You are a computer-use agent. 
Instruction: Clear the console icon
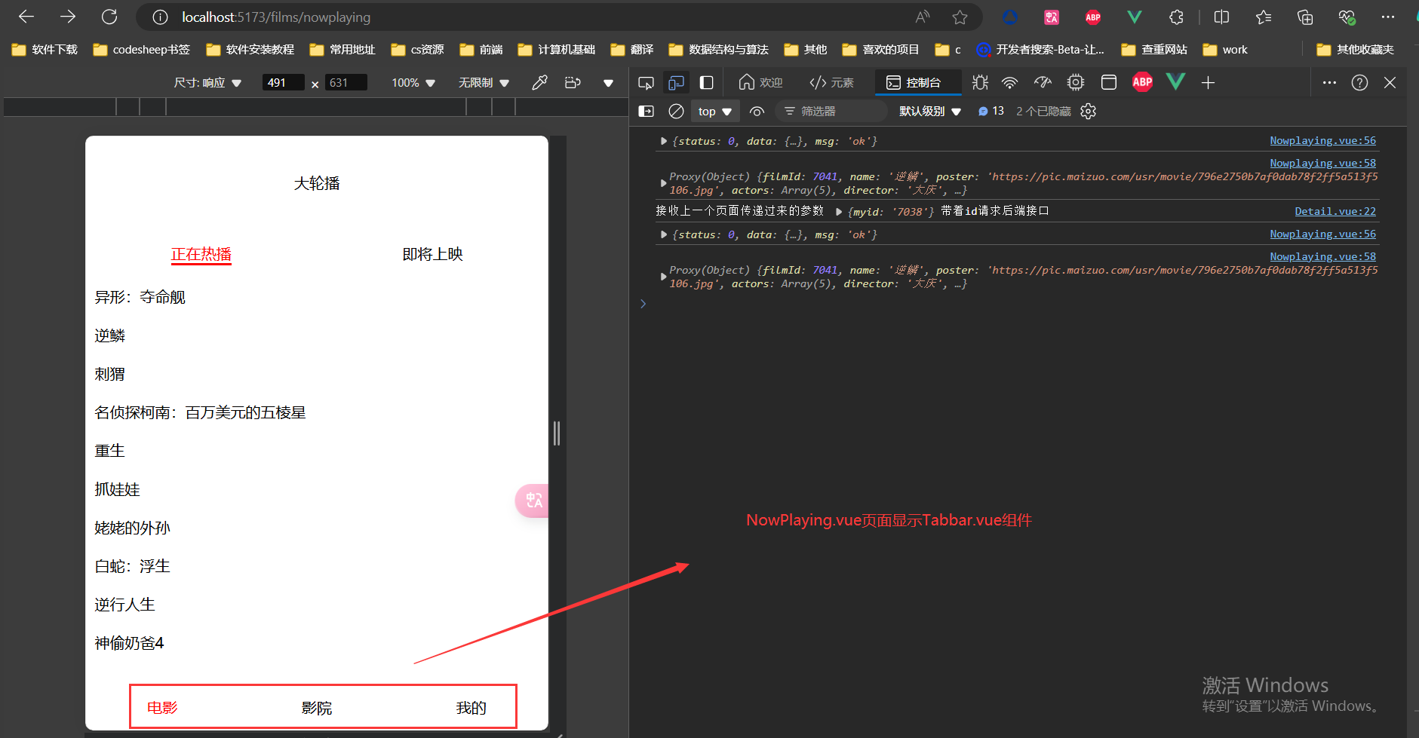tap(676, 111)
